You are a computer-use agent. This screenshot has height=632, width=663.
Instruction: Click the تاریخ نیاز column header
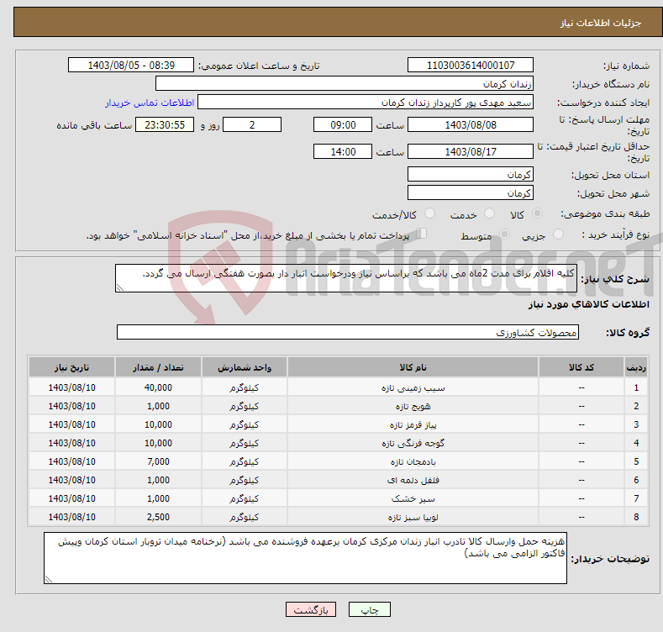(72, 367)
